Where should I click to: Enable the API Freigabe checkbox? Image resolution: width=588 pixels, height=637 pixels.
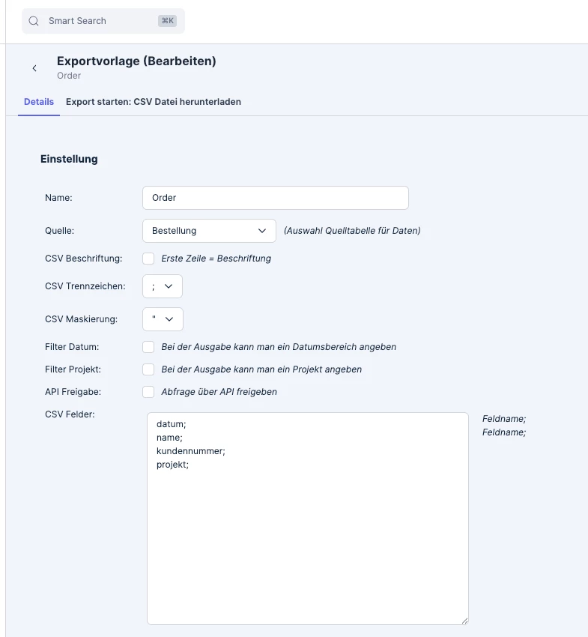pos(148,392)
